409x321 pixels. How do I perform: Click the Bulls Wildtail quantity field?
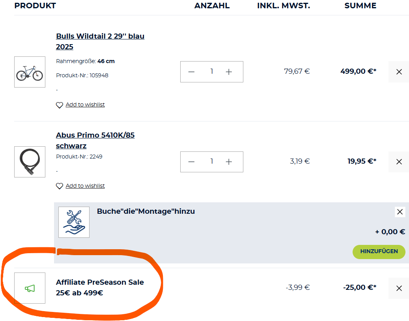211,71
